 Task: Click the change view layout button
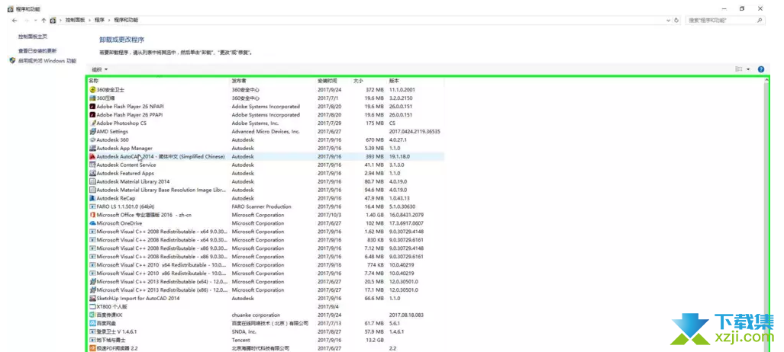tap(738, 69)
